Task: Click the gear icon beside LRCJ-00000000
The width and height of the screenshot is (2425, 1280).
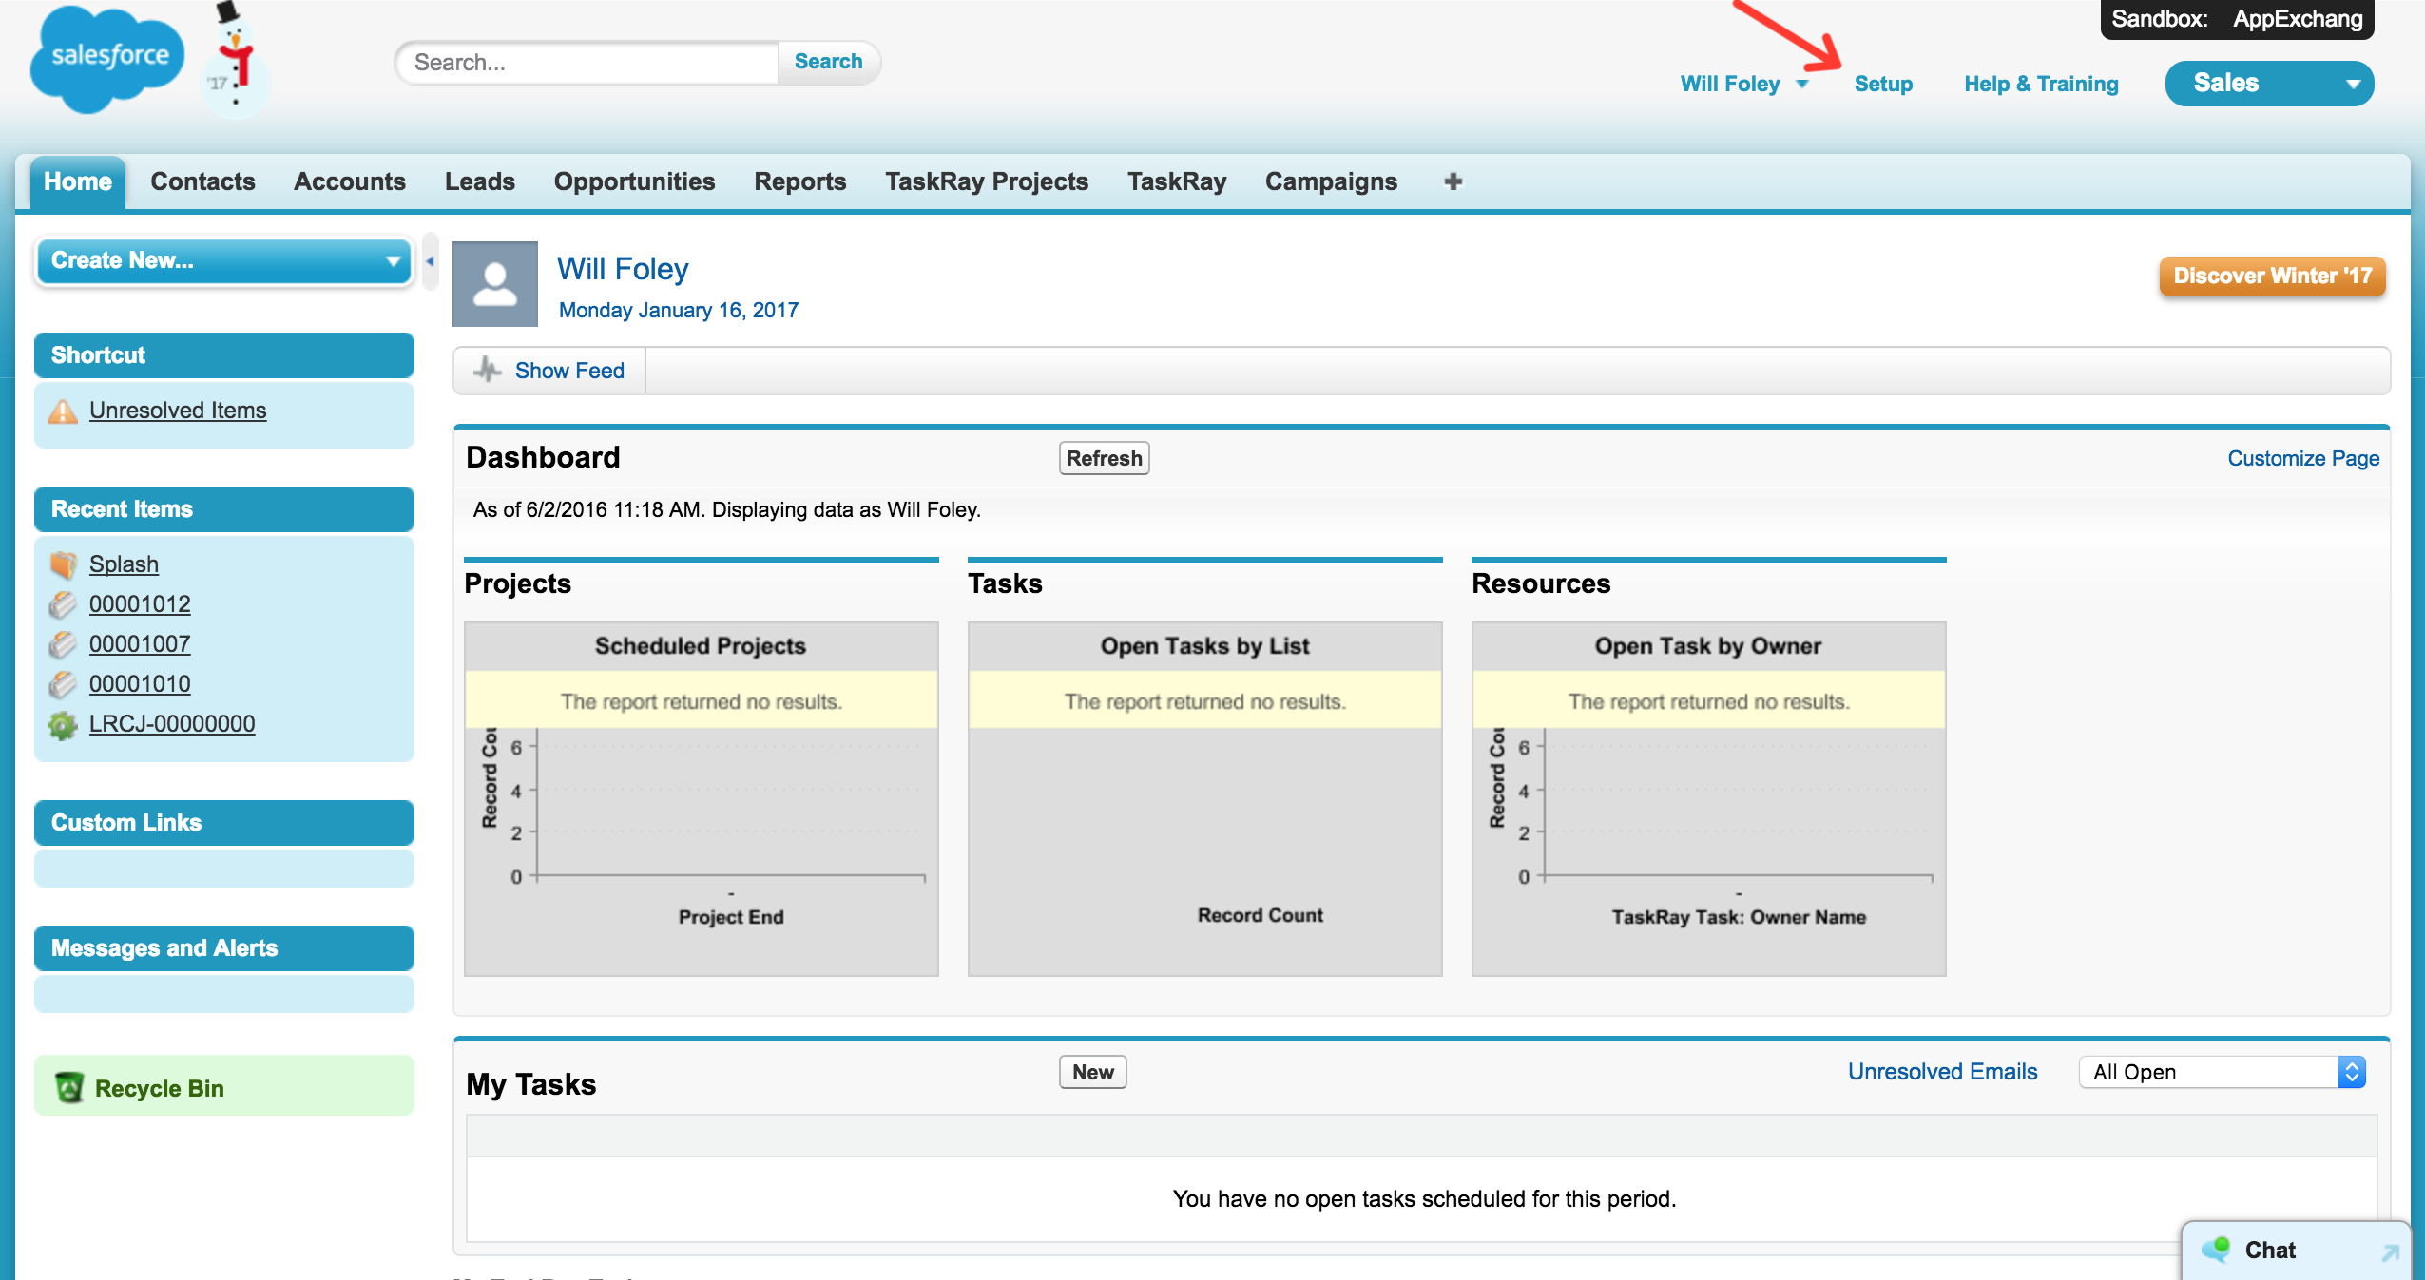Action: pos(63,724)
